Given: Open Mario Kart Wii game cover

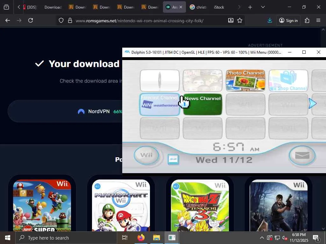Looking at the screenshot, I should coord(121,206).
